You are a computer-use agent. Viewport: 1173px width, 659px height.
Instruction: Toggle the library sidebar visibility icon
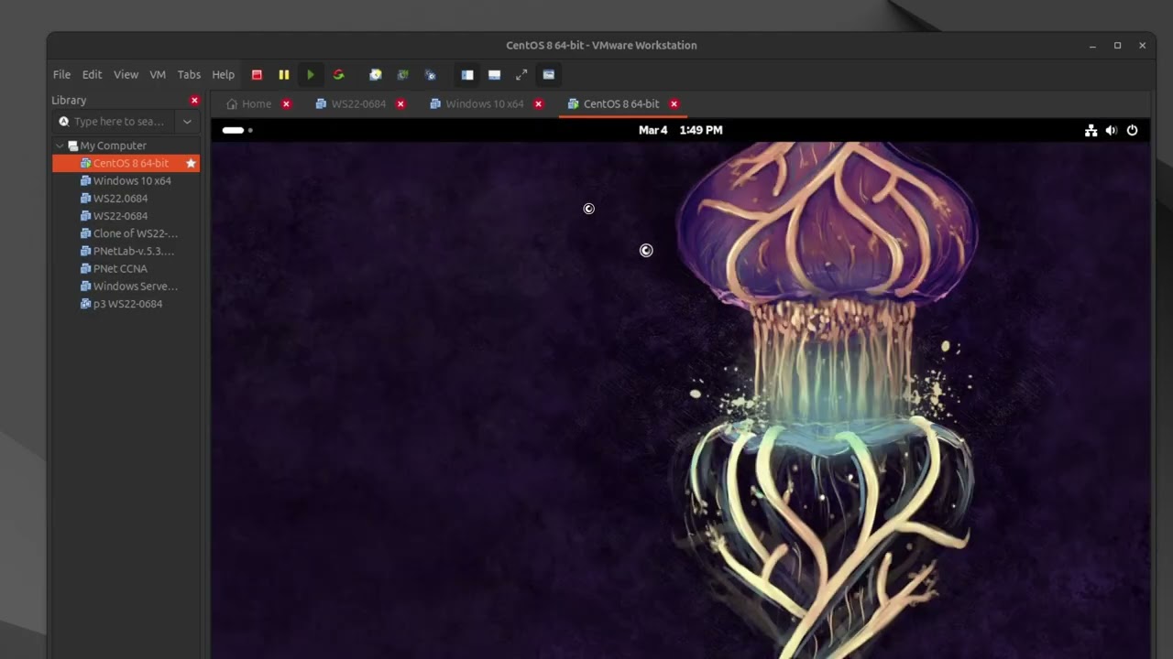click(467, 75)
